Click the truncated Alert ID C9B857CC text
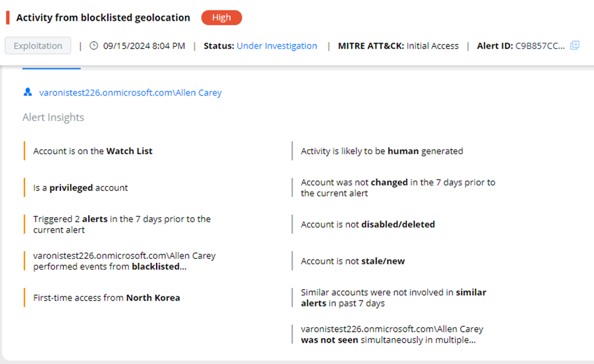Viewport: 594px width, 364px height. (x=540, y=46)
